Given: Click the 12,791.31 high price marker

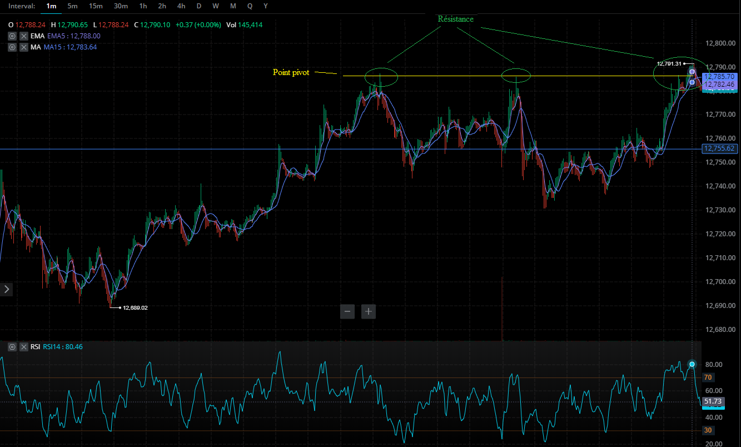Looking at the screenshot, I should tap(669, 64).
